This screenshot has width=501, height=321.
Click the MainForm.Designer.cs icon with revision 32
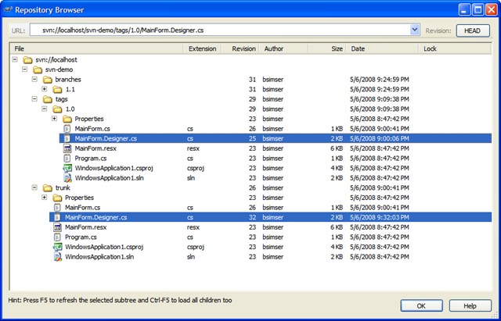tap(57, 217)
